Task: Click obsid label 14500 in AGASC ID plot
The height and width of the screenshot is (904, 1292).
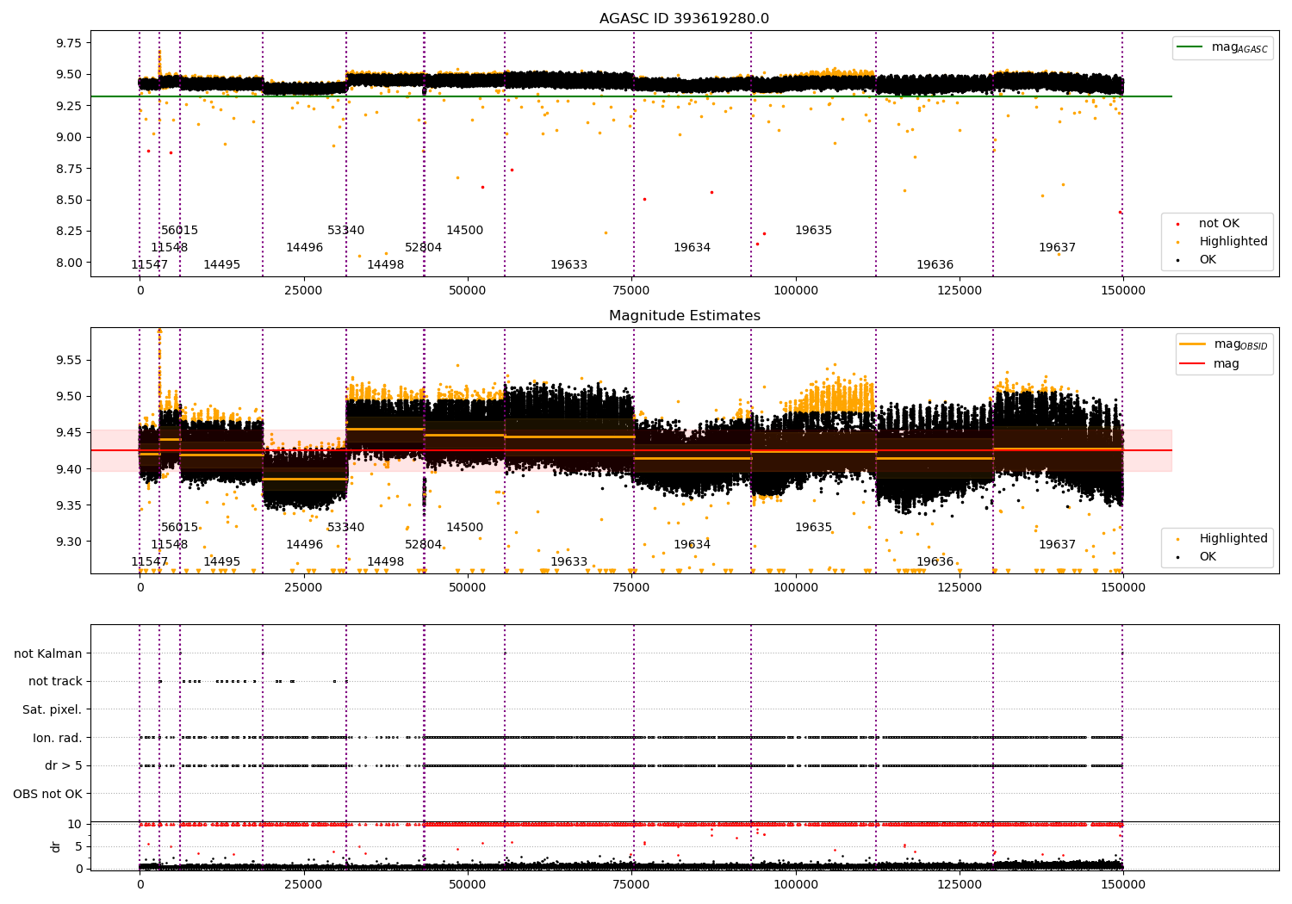Action: (x=465, y=231)
